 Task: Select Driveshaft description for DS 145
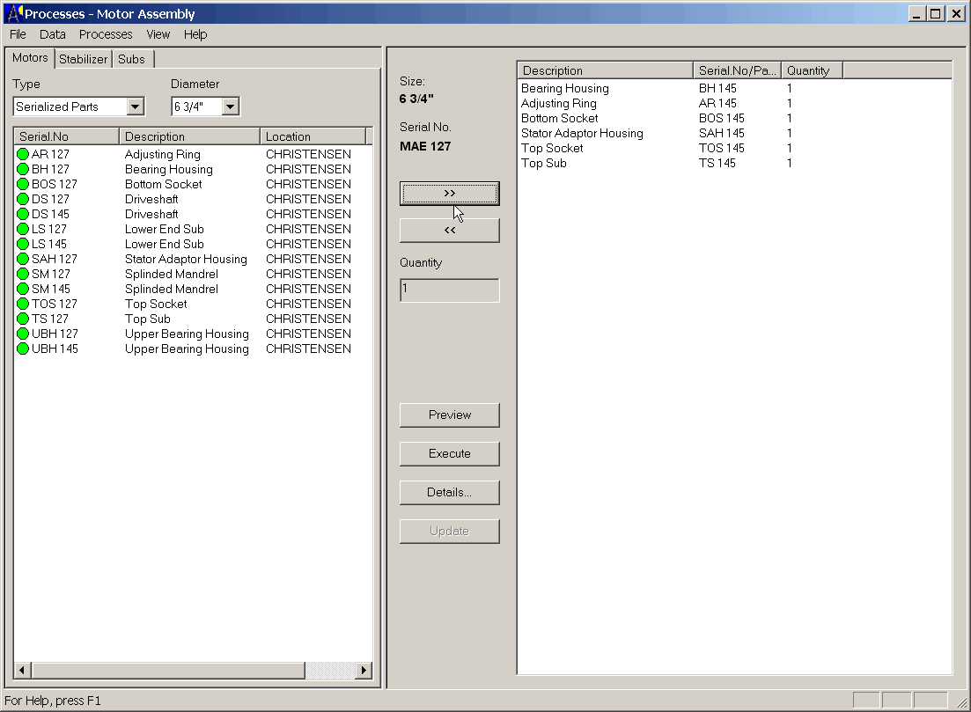(x=151, y=214)
